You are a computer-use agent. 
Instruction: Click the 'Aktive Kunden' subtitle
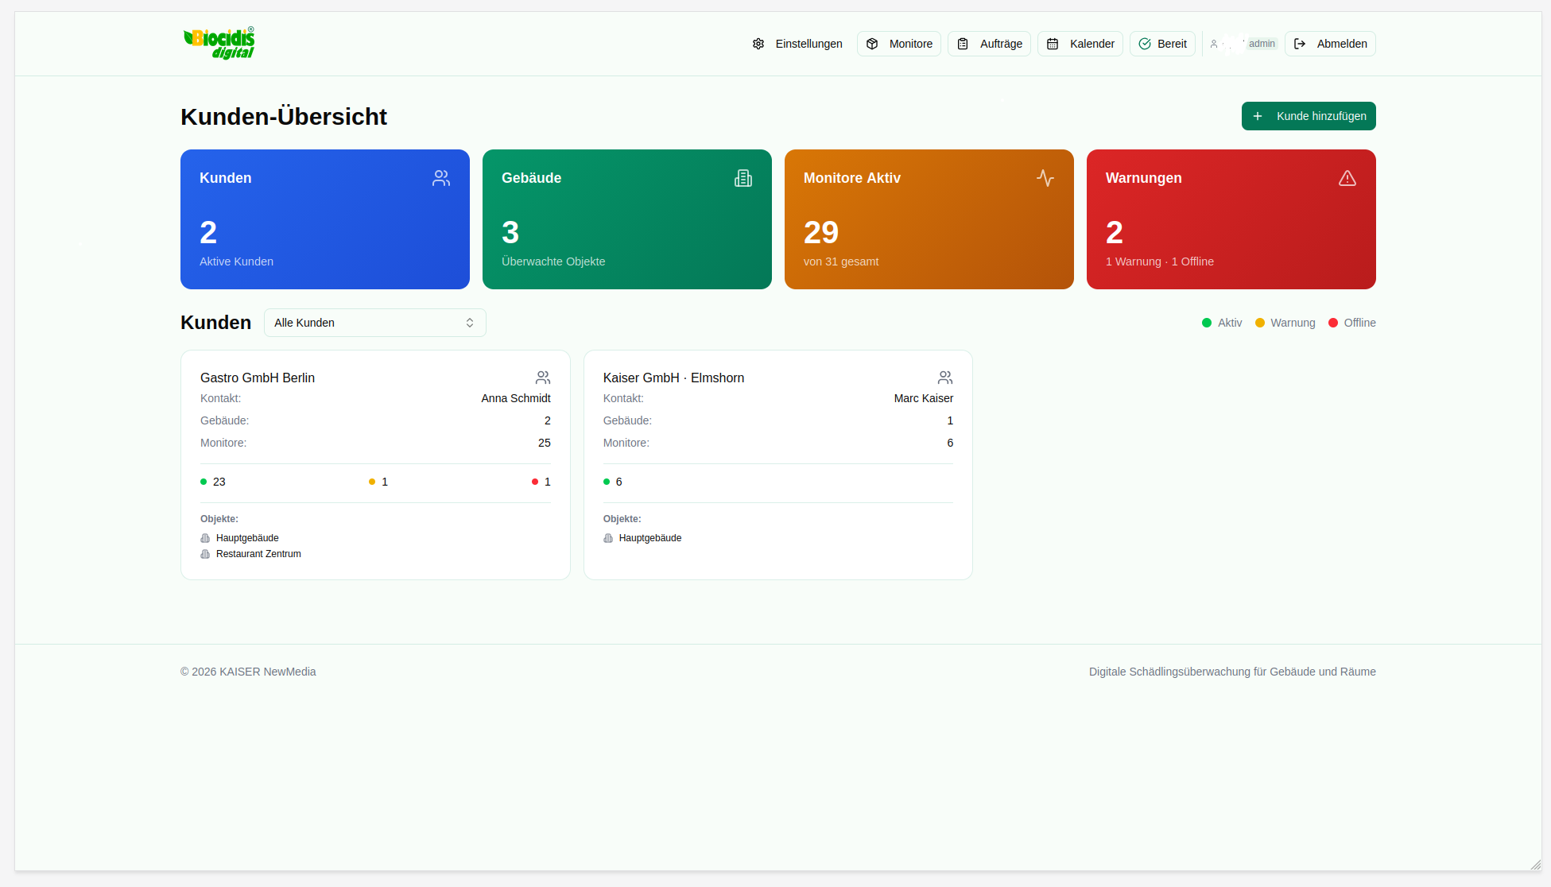tap(236, 261)
